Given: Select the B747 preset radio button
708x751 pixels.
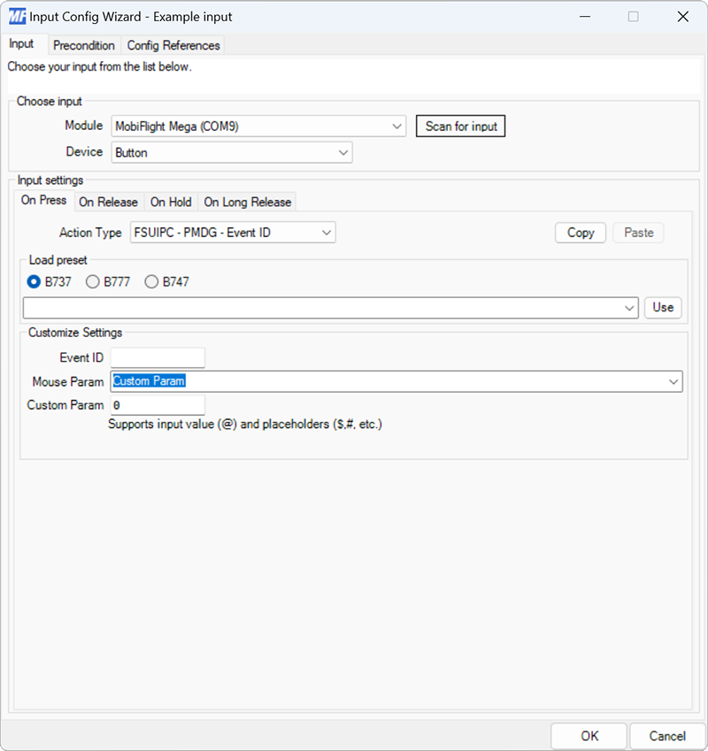Looking at the screenshot, I should tap(150, 281).
